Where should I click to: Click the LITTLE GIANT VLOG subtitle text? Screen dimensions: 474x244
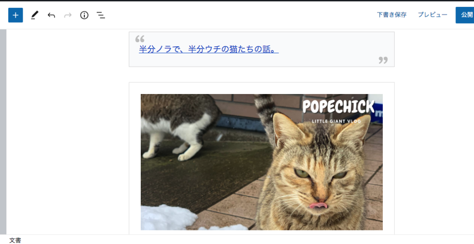point(336,121)
